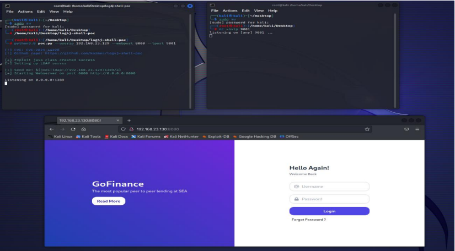Viewport: 455px width, 251px height.
Task: Open Kali Linux bookmark
Action: 60,137
